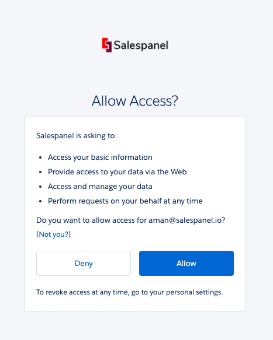Select "Provide access to your data" item
The height and width of the screenshot is (340, 273).
point(117,172)
